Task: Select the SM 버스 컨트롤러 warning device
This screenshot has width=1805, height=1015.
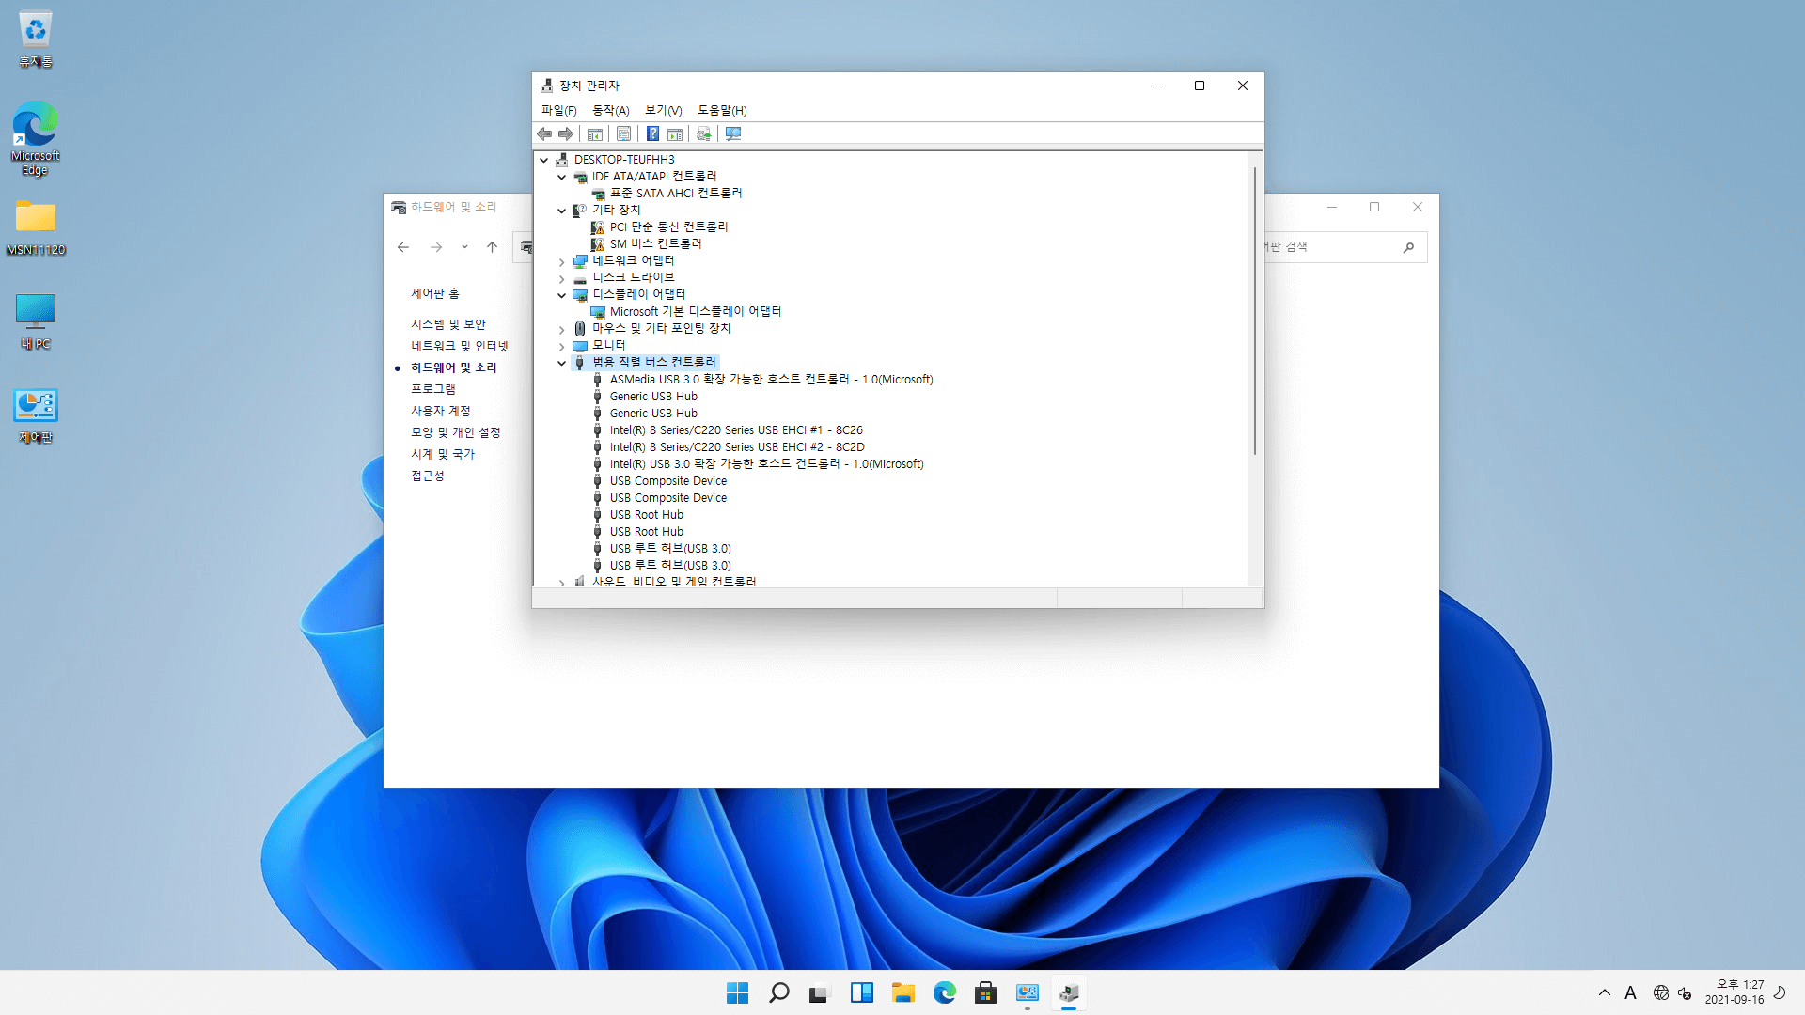Action: (x=655, y=244)
